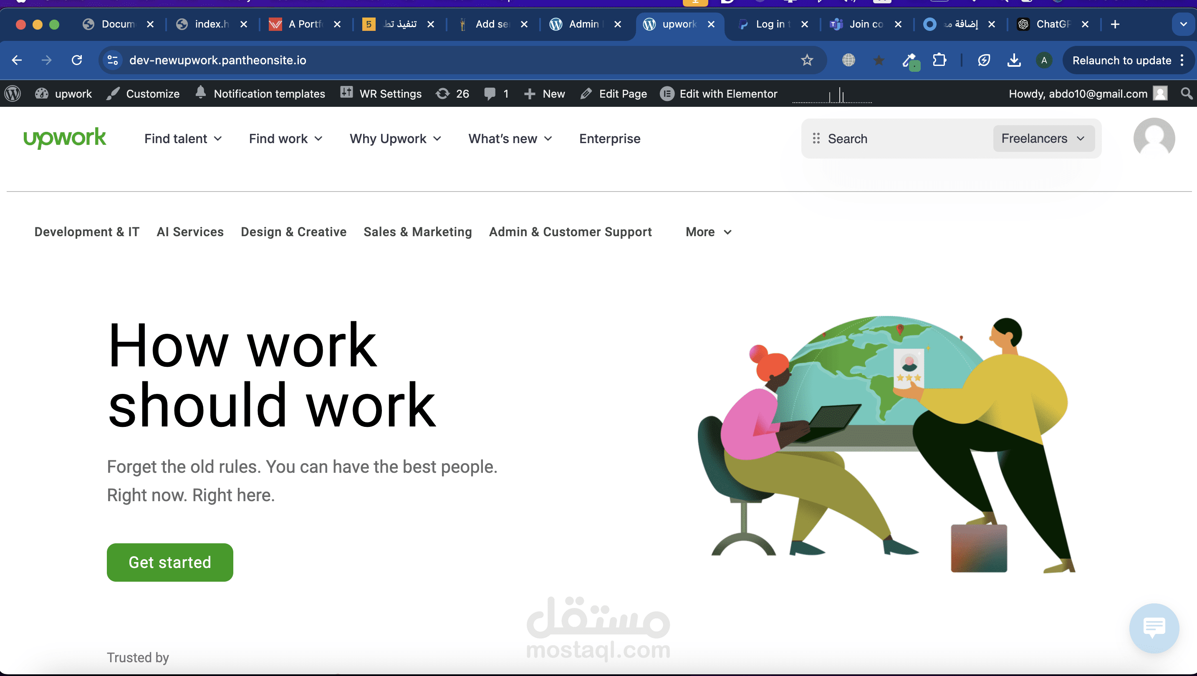Expand the More categories dropdown

click(x=708, y=232)
